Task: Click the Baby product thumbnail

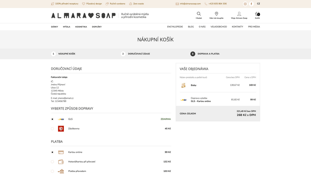Action: 183,85
